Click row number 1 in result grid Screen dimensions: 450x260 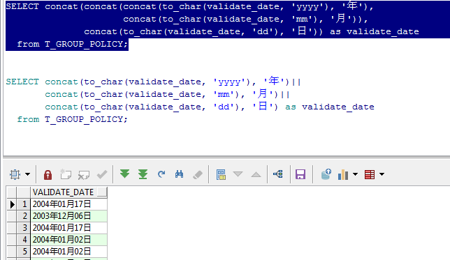click(23, 204)
